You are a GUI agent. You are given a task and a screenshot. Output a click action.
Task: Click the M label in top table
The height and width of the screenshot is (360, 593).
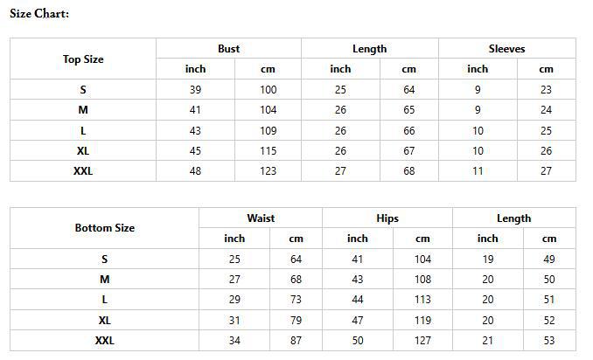(x=83, y=110)
